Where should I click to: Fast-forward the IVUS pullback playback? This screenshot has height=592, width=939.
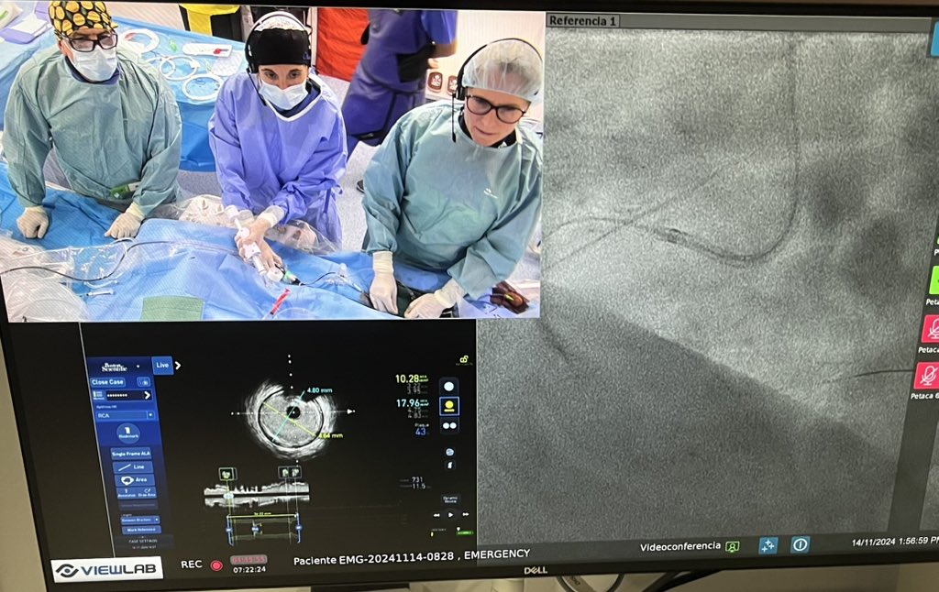click(465, 514)
